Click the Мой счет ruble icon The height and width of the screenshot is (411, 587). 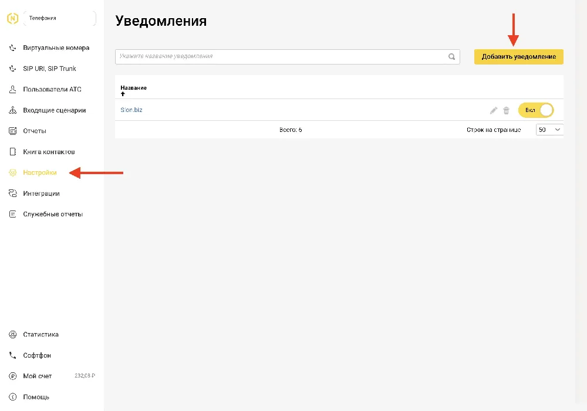coord(13,376)
